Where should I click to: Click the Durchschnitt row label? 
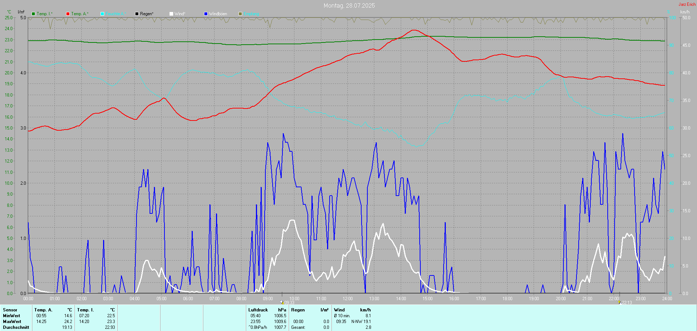click(16, 327)
